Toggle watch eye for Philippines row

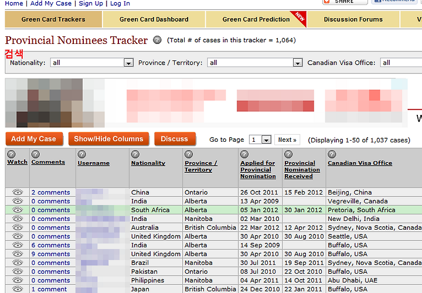point(18,280)
